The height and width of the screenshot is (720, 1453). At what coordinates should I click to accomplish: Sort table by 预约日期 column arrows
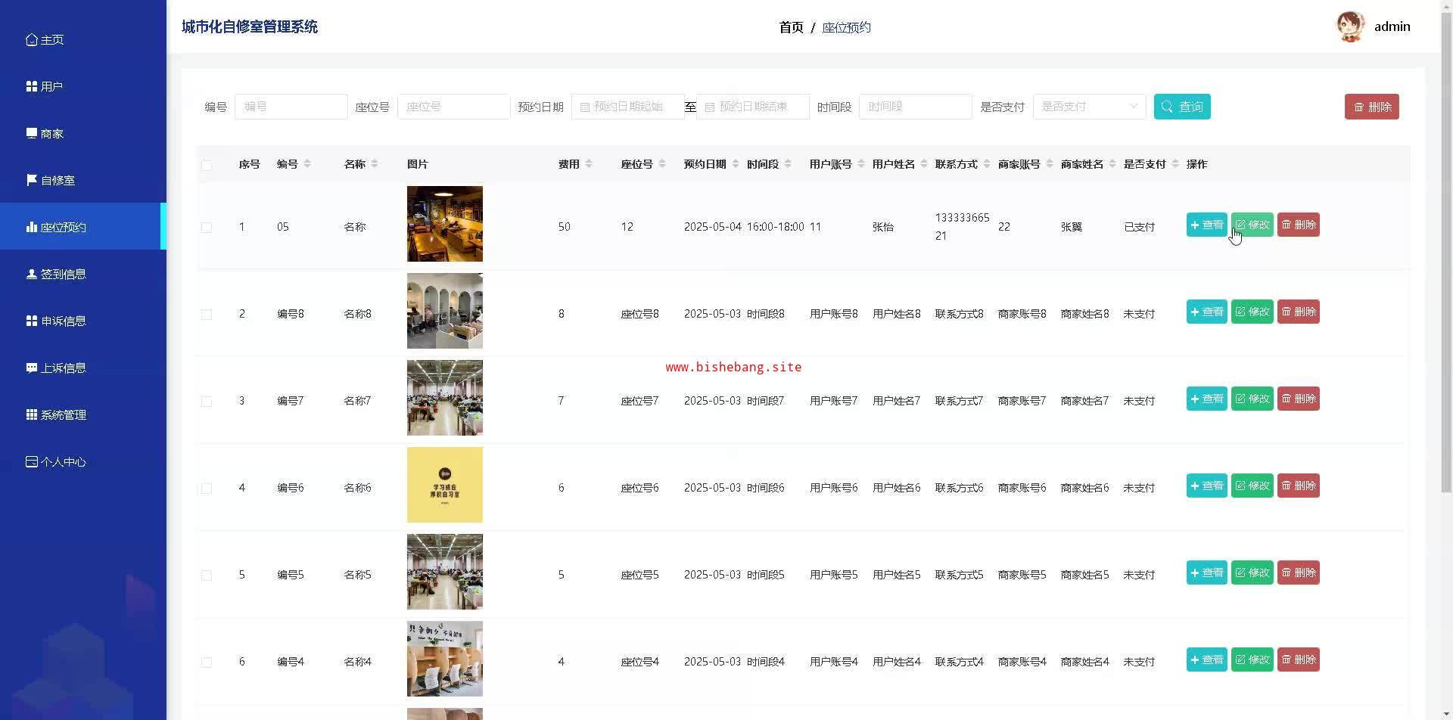tap(735, 164)
